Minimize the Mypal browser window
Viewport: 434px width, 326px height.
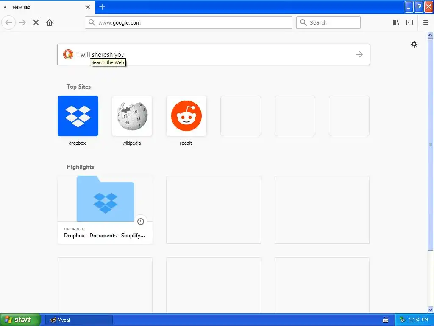click(x=409, y=7)
